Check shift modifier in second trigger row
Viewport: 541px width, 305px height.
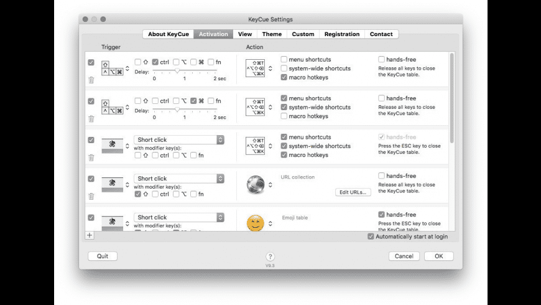pyautogui.click(x=137, y=100)
